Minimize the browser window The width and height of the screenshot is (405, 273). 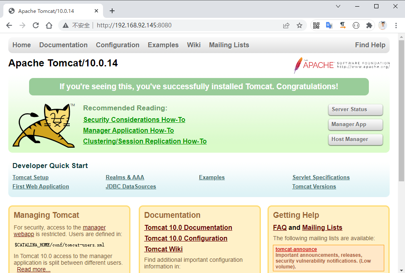click(x=357, y=6)
